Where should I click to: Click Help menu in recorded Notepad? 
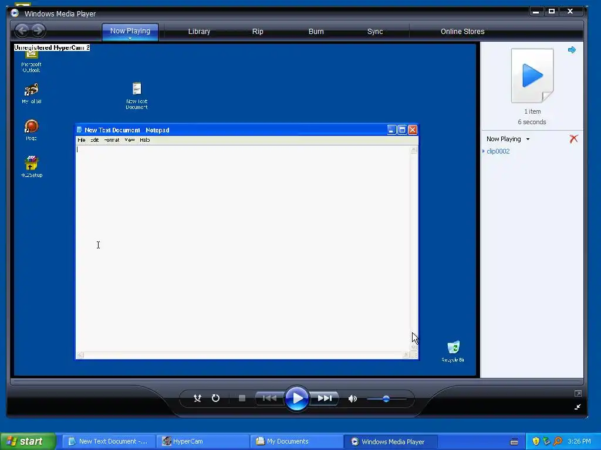tap(145, 140)
